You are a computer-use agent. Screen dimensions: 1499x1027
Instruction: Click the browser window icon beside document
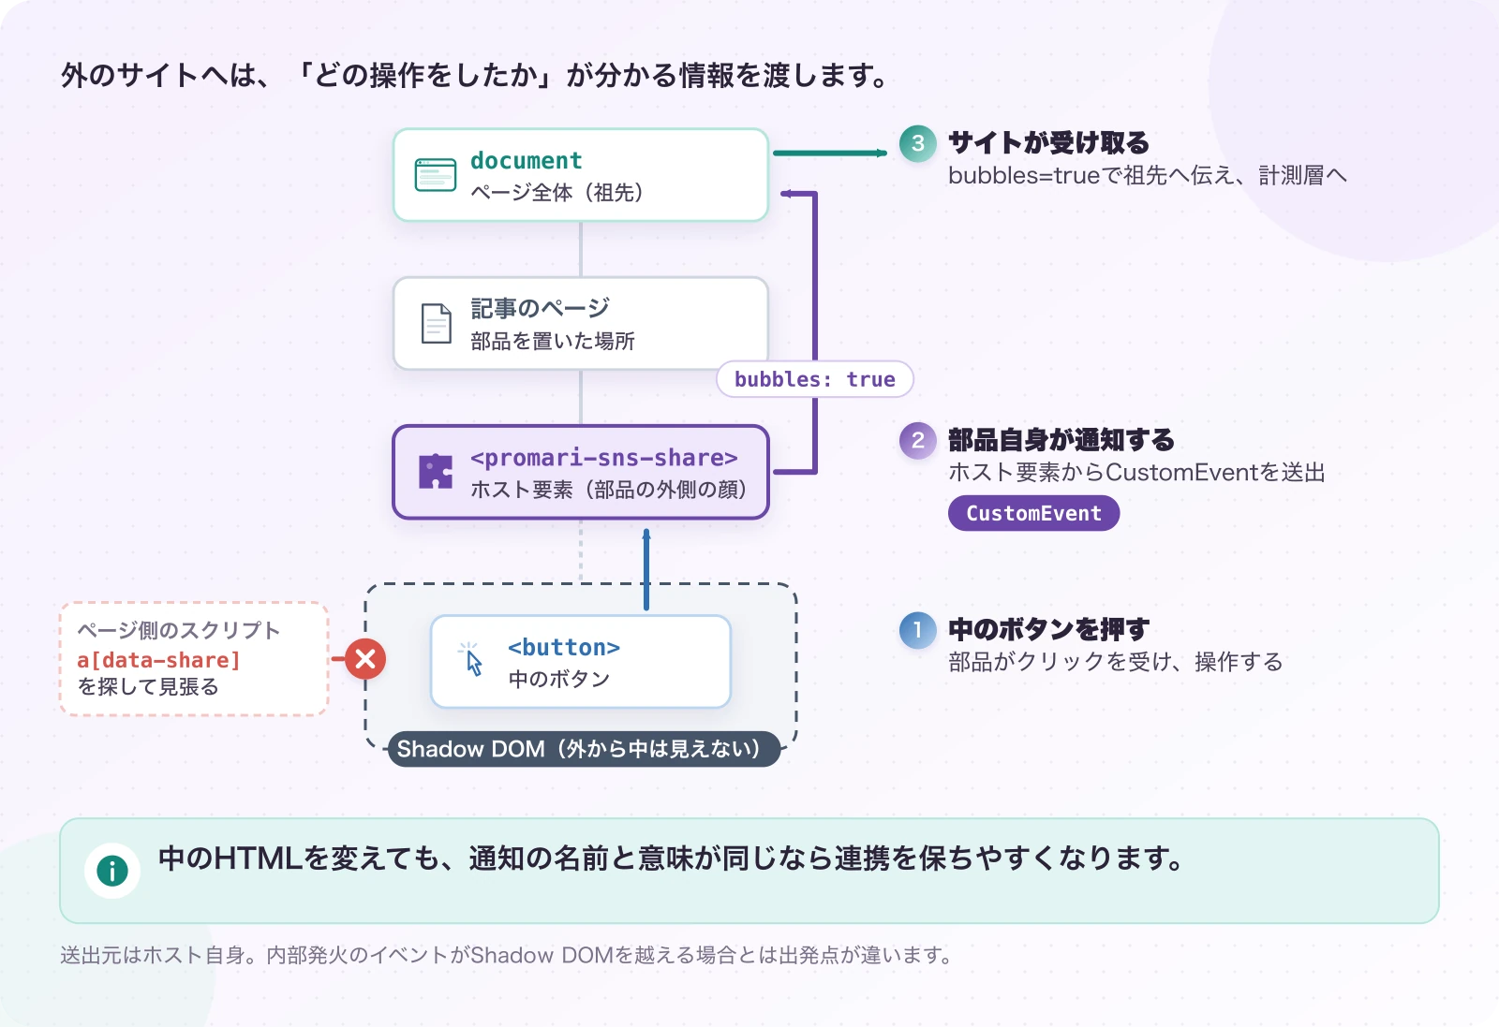[x=436, y=175]
